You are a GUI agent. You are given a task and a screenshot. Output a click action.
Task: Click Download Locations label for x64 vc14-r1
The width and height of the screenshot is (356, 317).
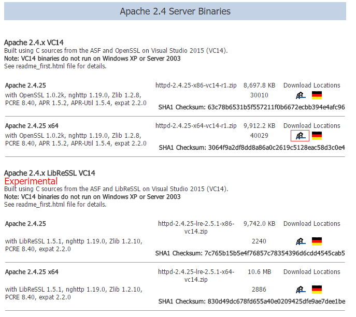point(312,126)
